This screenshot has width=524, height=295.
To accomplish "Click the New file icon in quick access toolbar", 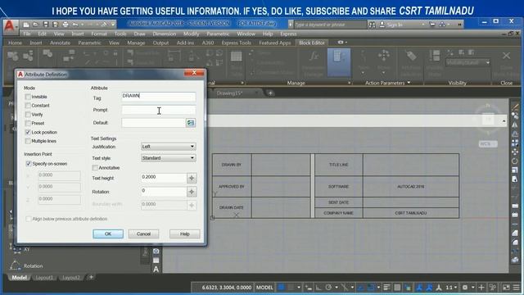I will pos(26,25).
